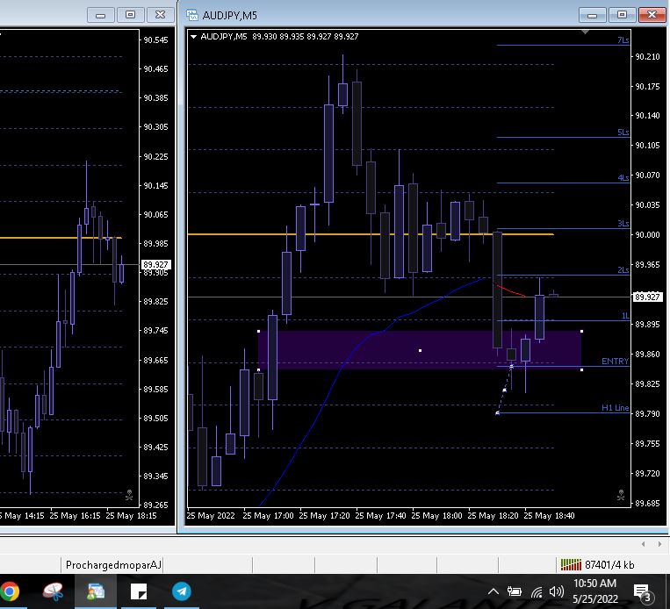Launch Telegram from the taskbar
The image size is (670, 609).
[181, 591]
